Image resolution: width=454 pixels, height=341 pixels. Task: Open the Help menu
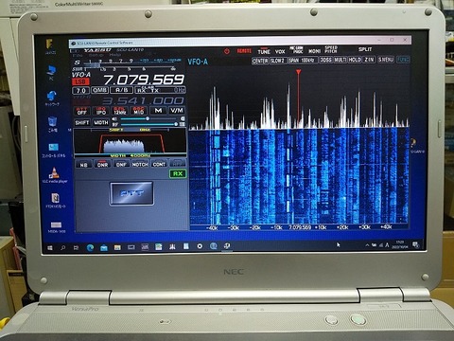[x=114, y=55]
